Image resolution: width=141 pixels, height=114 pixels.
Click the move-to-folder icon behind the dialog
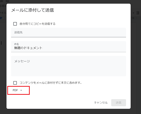(2, 1)
